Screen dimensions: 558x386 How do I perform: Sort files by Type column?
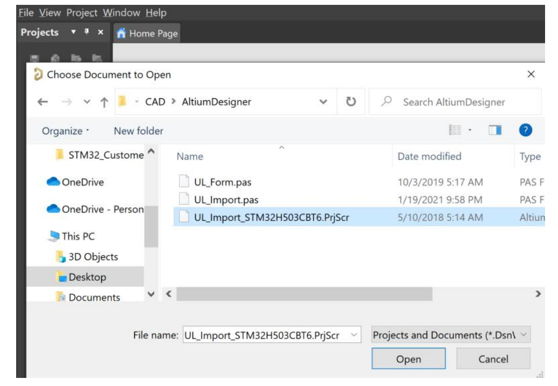point(531,156)
